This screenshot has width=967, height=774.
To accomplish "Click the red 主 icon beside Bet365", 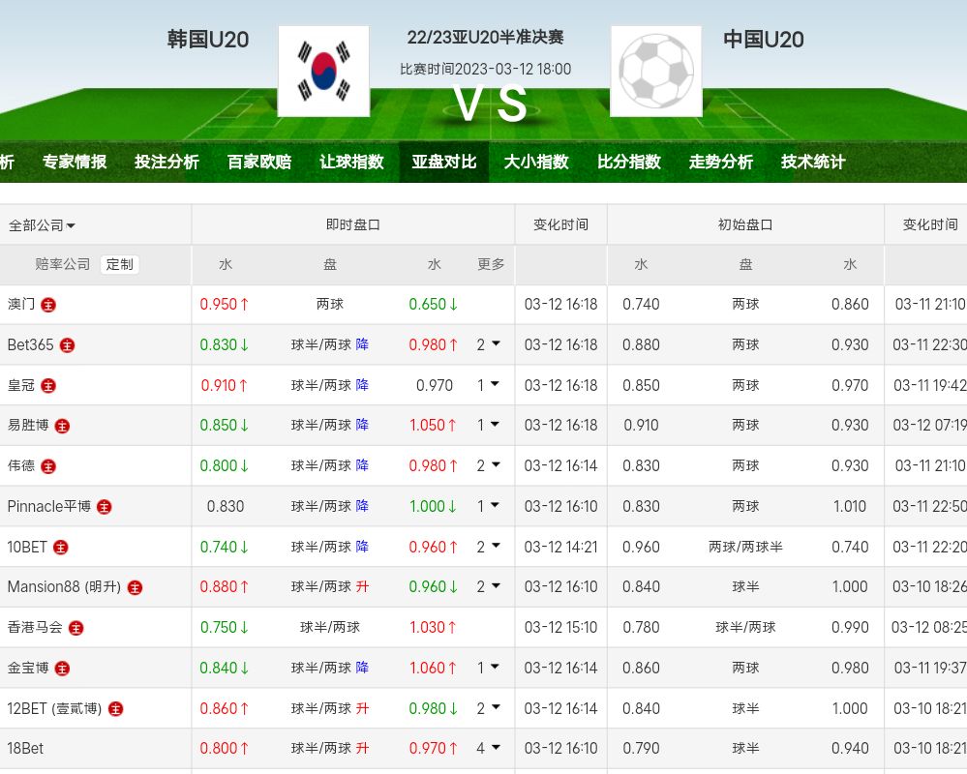I will click(68, 345).
